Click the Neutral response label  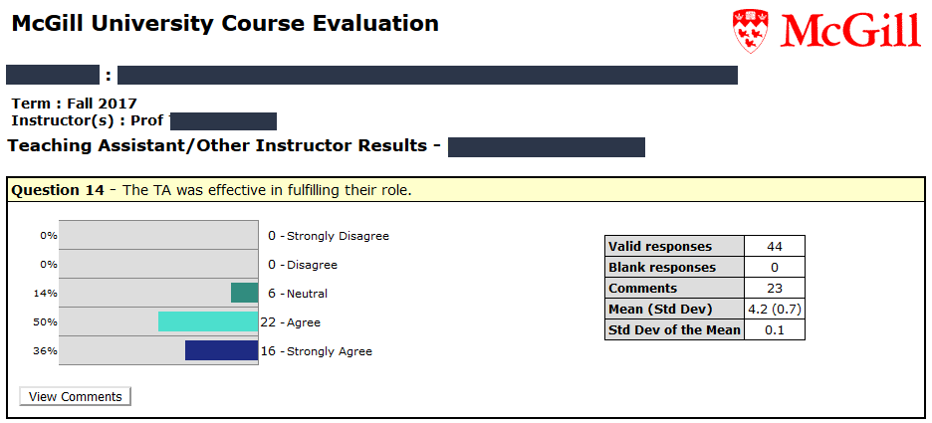coord(307,294)
